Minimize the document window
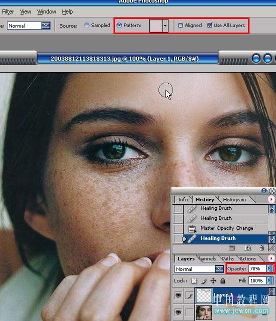 pyautogui.click(x=256, y=59)
